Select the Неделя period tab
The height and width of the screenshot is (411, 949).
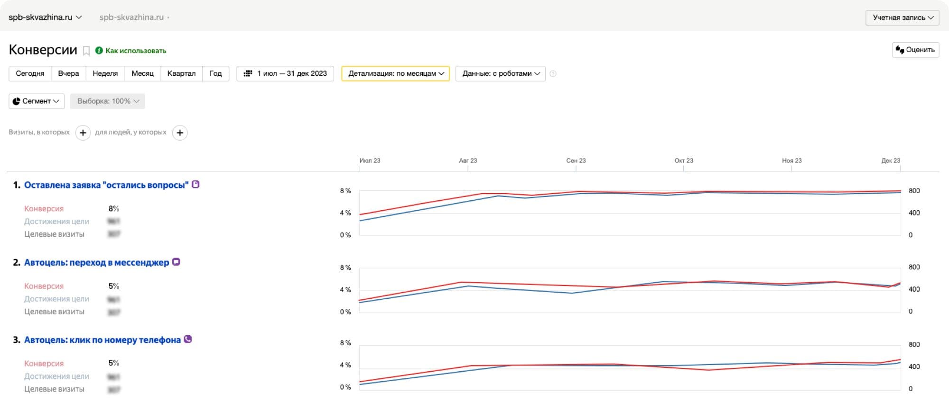pyautogui.click(x=105, y=74)
